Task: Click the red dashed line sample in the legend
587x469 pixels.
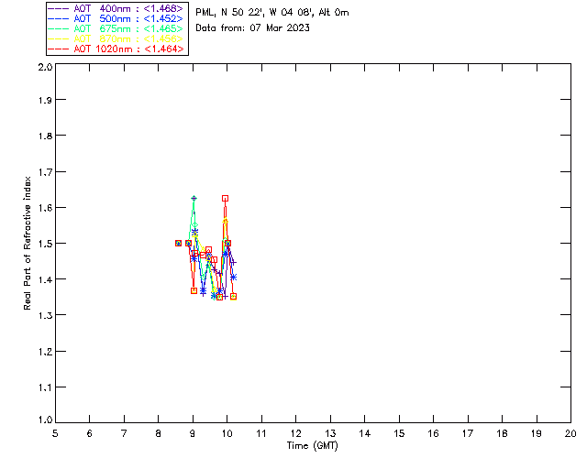Action: [58, 49]
